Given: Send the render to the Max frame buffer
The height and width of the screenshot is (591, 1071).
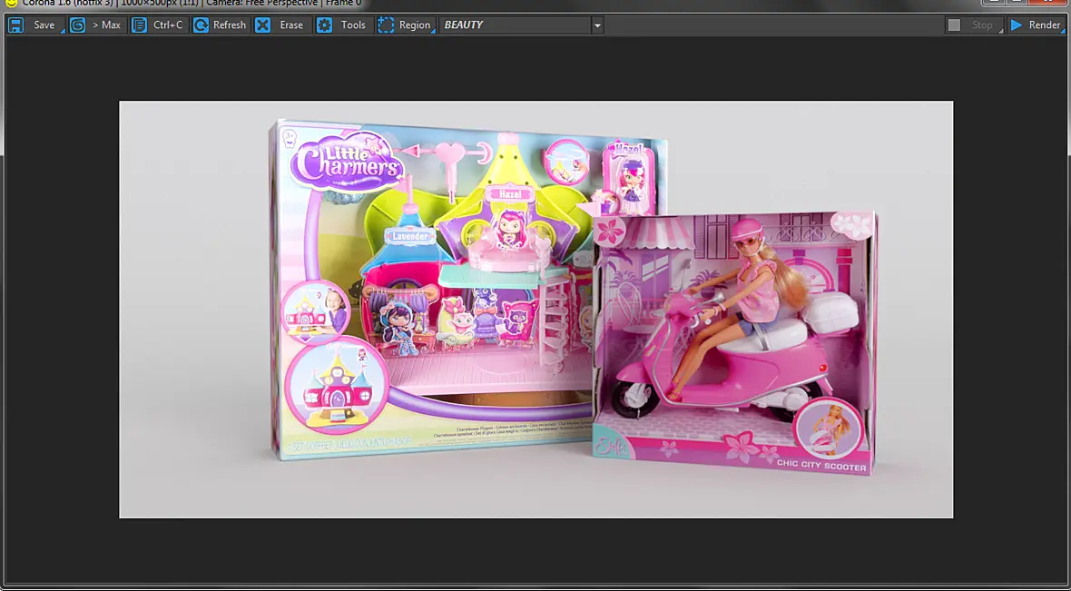Looking at the screenshot, I should click(x=98, y=25).
